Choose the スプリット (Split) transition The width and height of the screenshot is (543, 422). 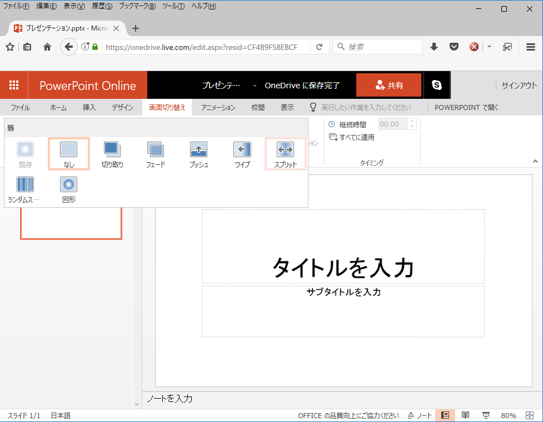coord(285,154)
